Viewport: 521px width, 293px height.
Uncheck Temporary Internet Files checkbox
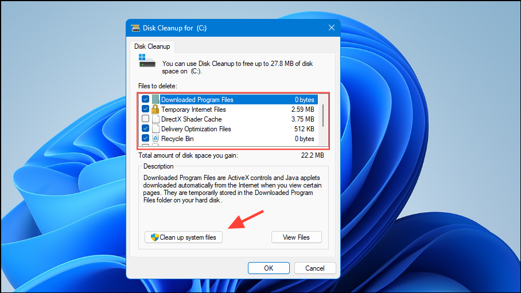(x=145, y=108)
